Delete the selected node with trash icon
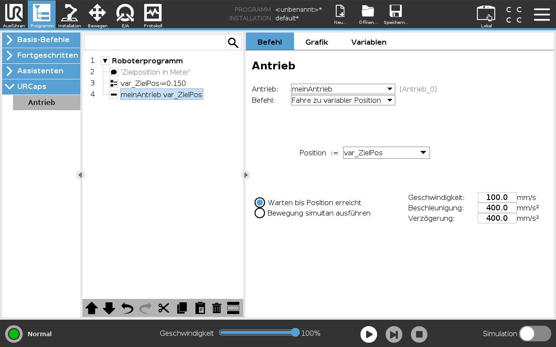This screenshot has width=556, height=347. [217, 308]
